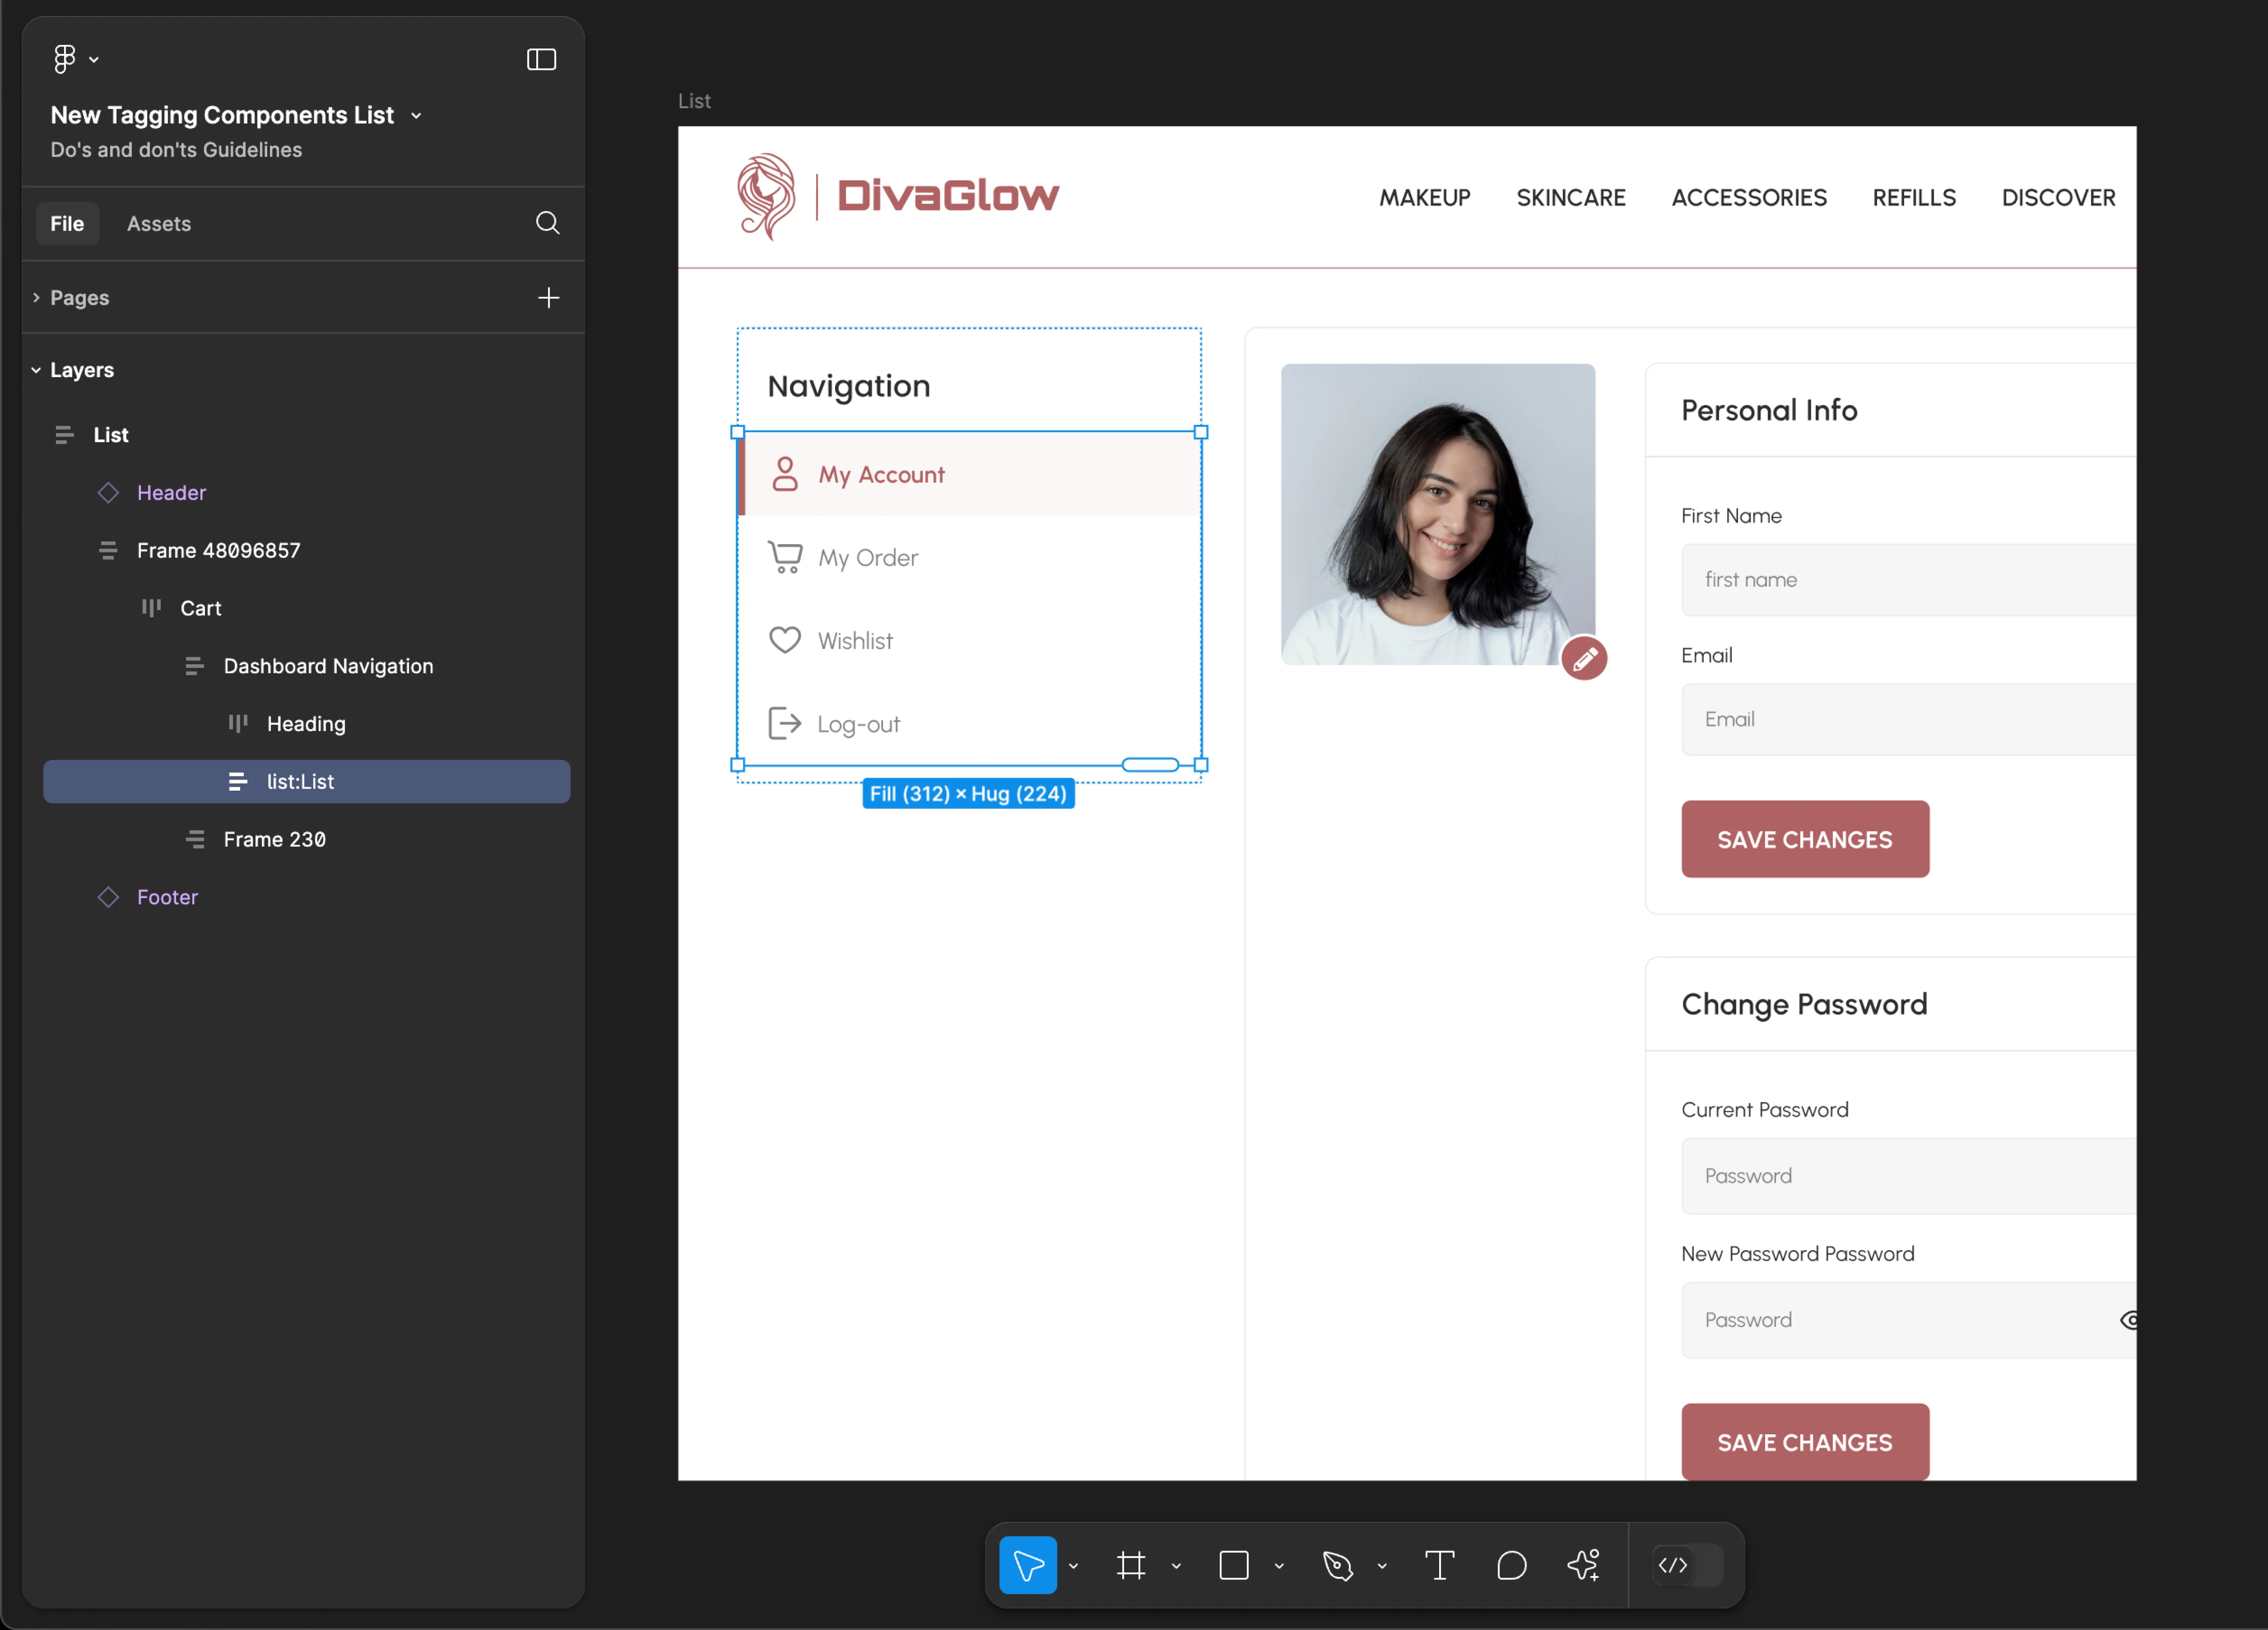Screen dimensions: 2268x1630
Task: Click the Current Password input field
Action: tap(1908, 1176)
